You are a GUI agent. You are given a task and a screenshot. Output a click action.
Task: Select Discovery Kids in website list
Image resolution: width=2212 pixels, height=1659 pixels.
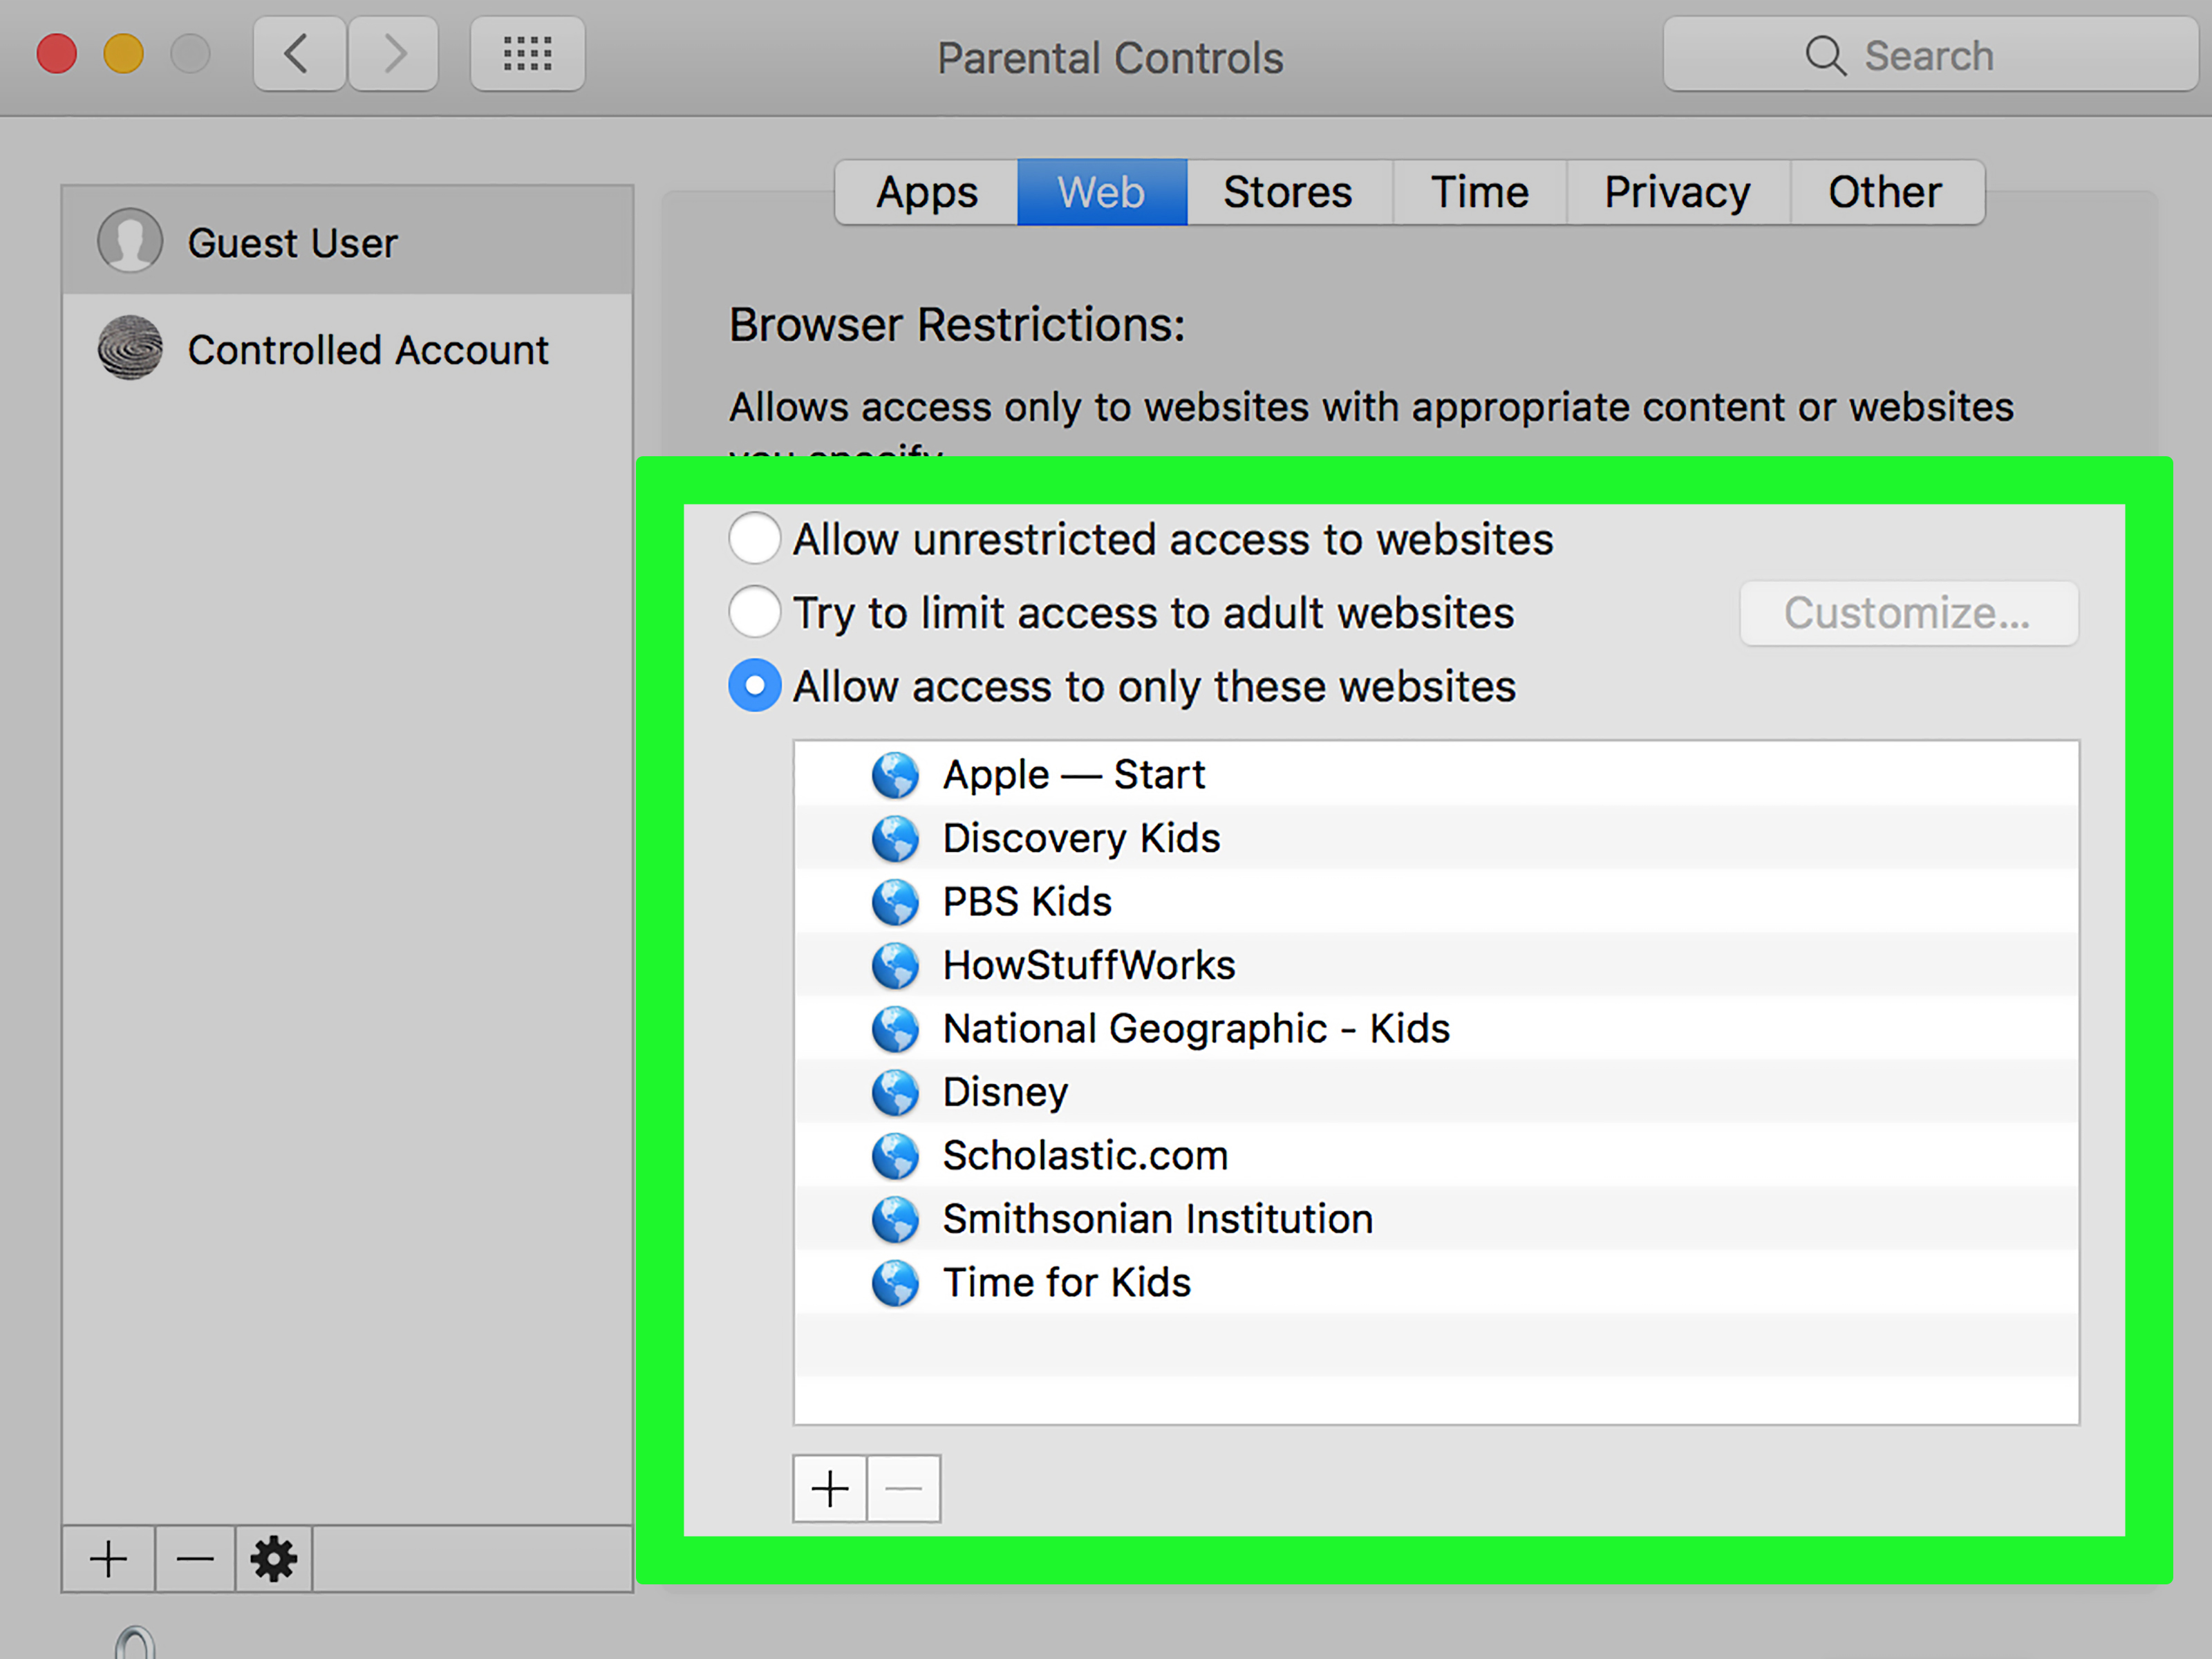1436,838
